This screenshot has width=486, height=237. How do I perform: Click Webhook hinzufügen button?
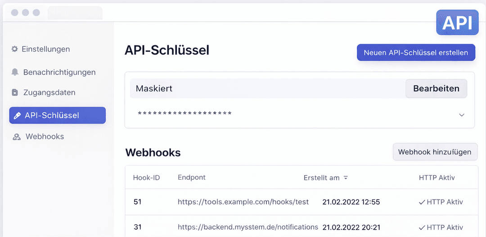coord(435,152)
